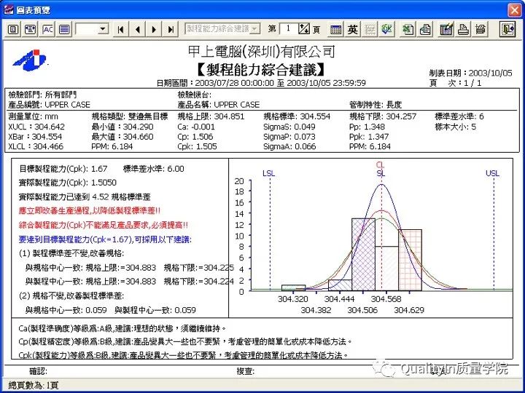The height and width of the screenshot is (393, 525).
Task: Click the 制表日期：2003/10/05 text
Action: 471,74
